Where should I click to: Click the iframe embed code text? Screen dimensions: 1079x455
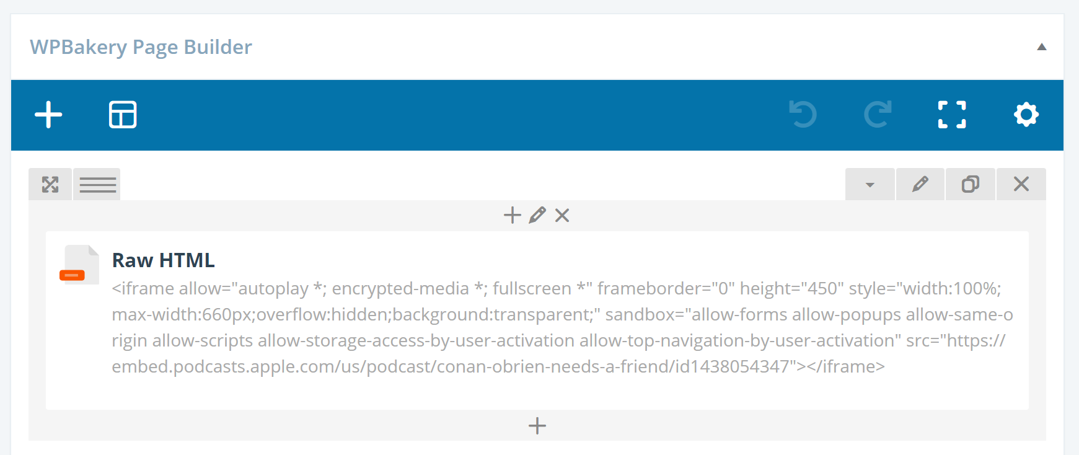point(562,327)
